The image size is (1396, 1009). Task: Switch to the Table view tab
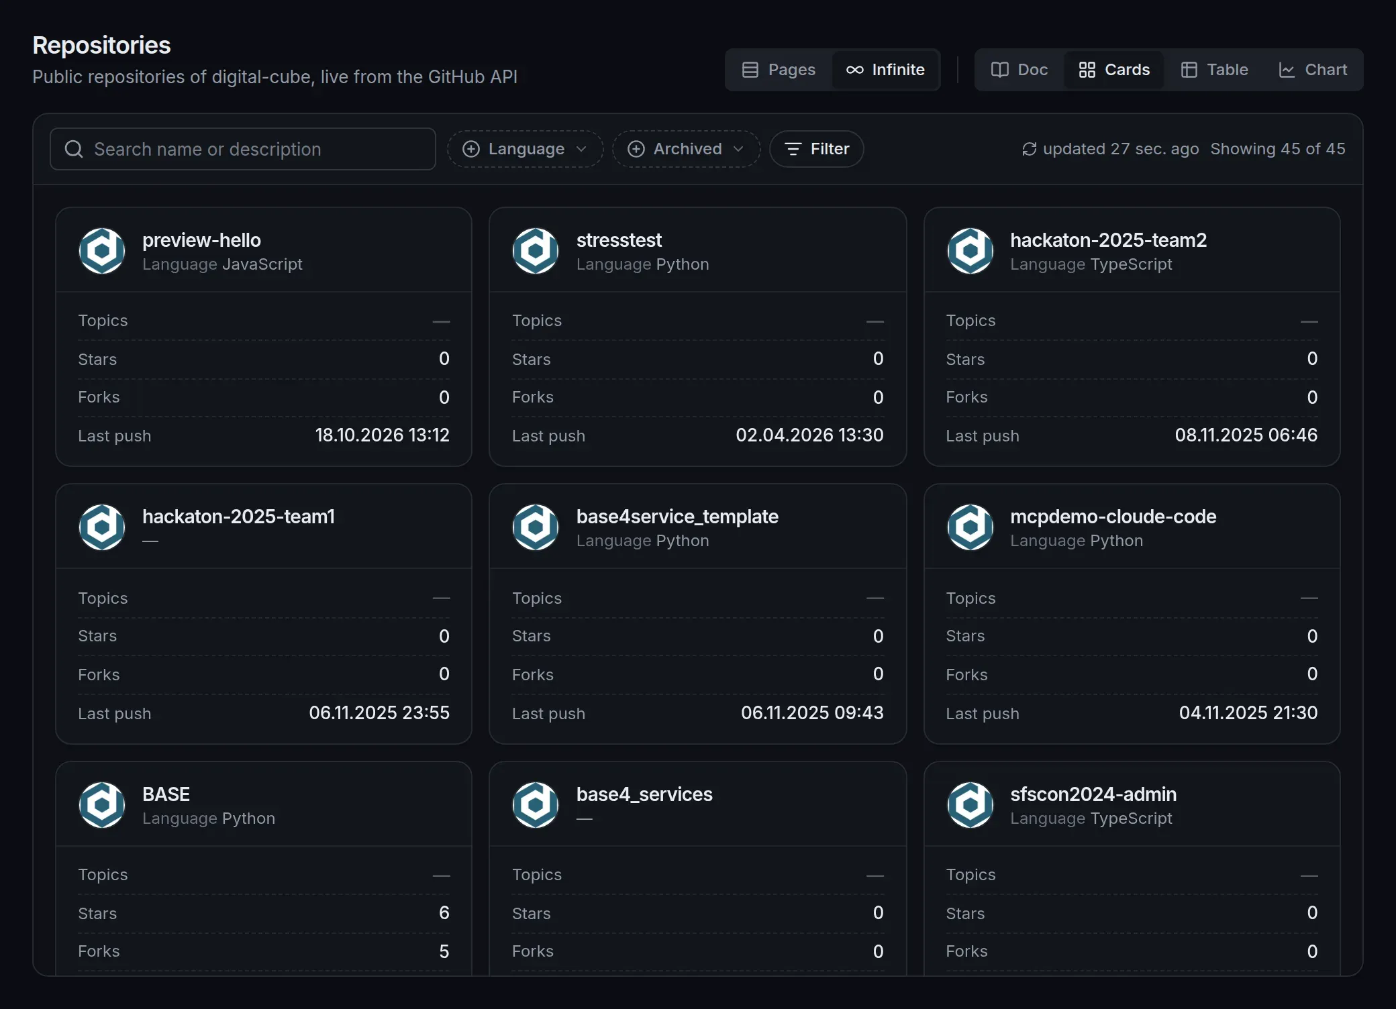(1214, 70)
